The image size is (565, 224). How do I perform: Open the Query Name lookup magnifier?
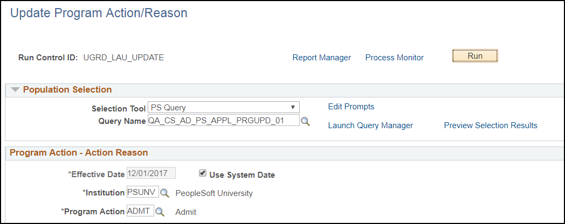[306, 122]
